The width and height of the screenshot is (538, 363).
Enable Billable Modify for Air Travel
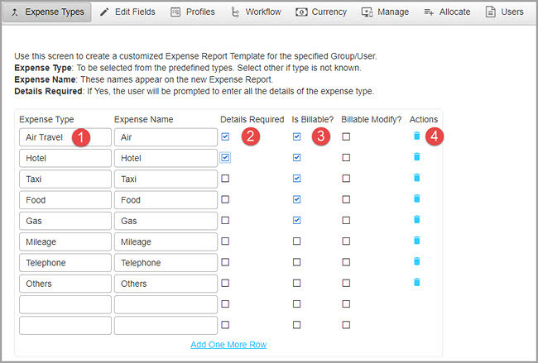click(x=346, y=136)
